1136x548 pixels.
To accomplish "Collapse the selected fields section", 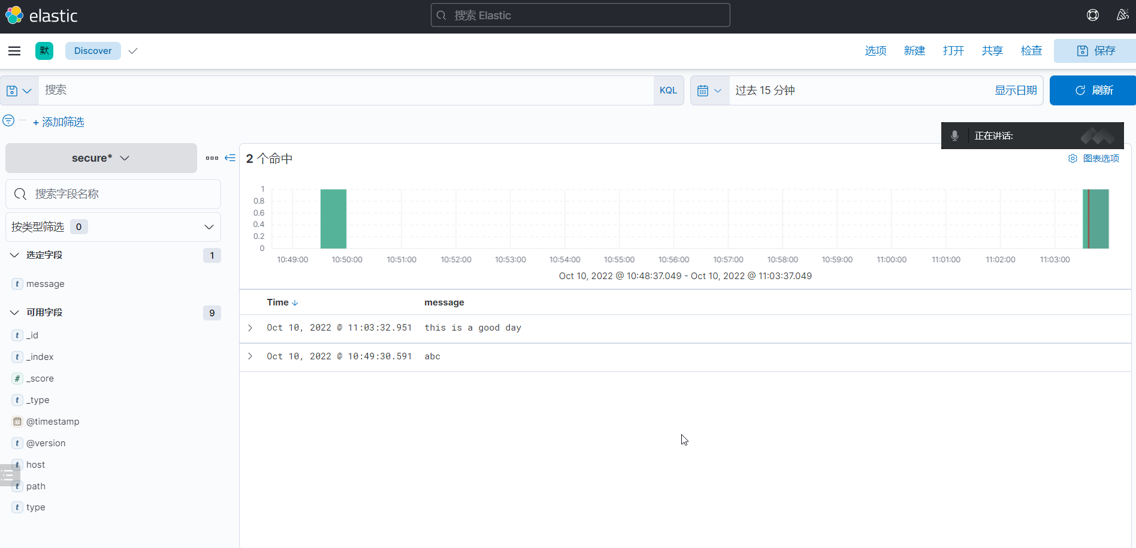I will [14, 255].
